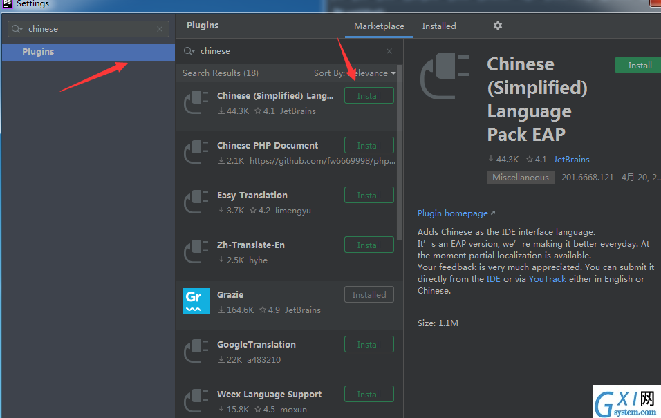The image size is (661, 418).
Task: Click the Size: 1.1M text
Action: coord(438,323)
